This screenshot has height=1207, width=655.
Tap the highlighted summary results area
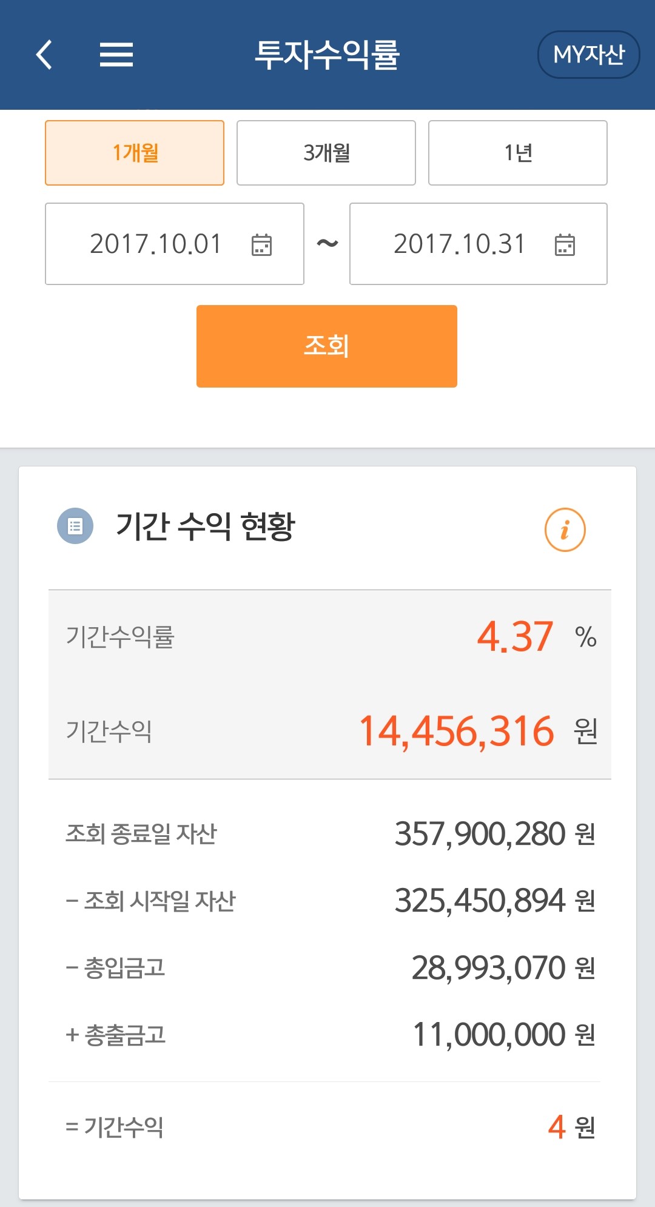[327, 682]
